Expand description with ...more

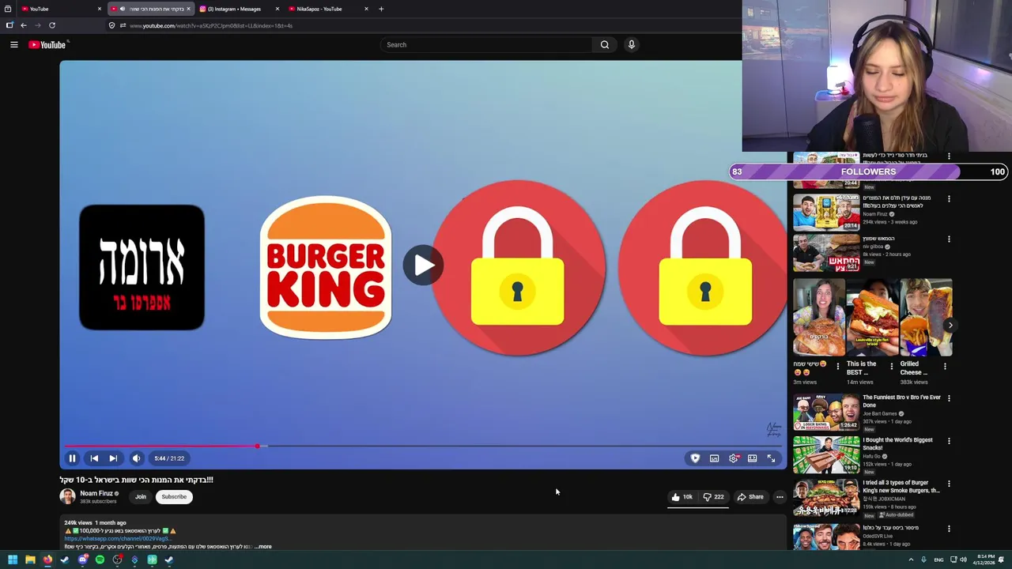tap(263, 547)
